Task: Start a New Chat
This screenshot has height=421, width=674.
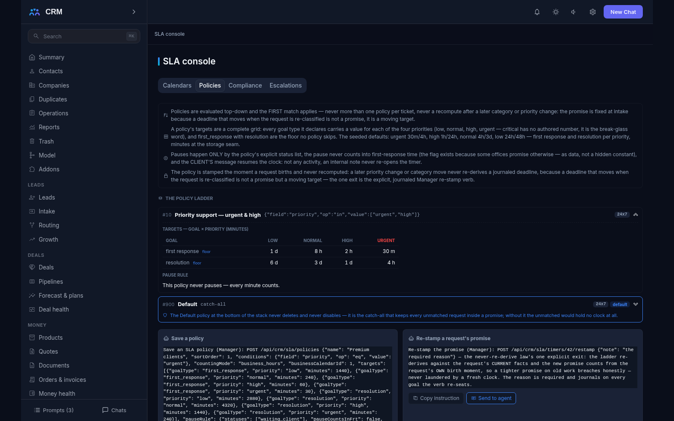Action: point(623,12)
